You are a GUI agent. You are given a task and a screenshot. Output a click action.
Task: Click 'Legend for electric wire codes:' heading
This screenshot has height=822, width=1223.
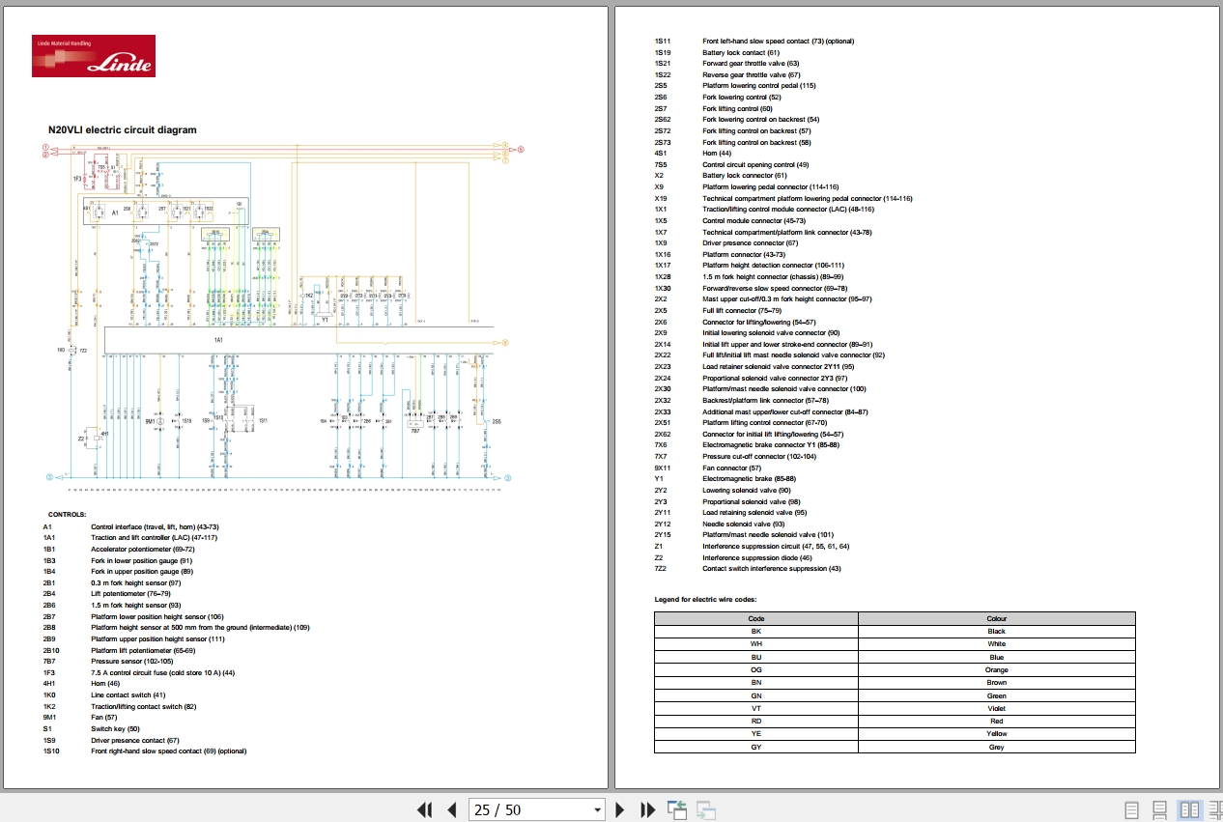click(x=705, y=600)
